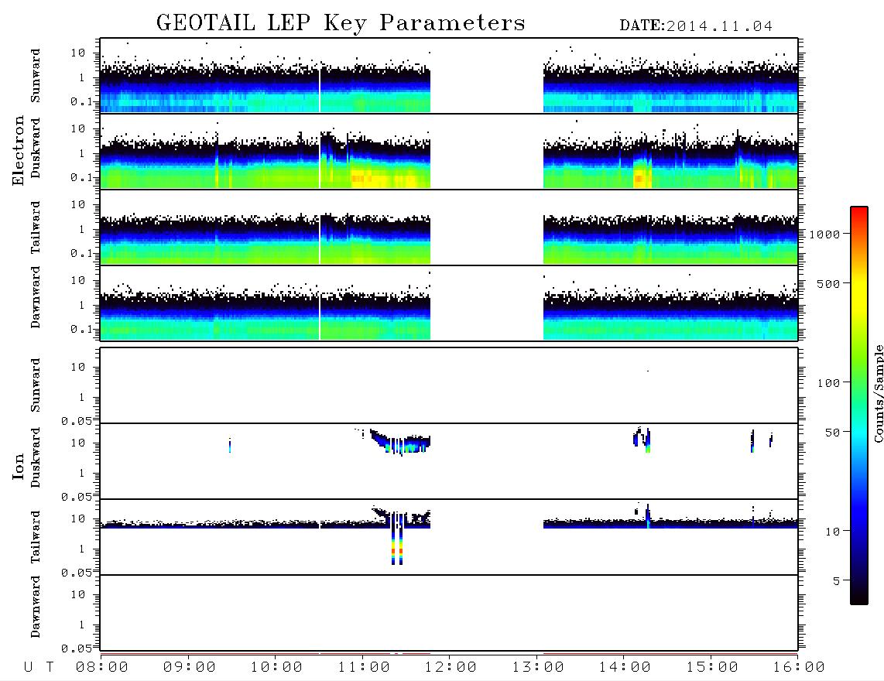Select the Electron Sunward axis label
Image resolution: width=884 pixels, height=681 pixels.
click(x=36, y=76)
